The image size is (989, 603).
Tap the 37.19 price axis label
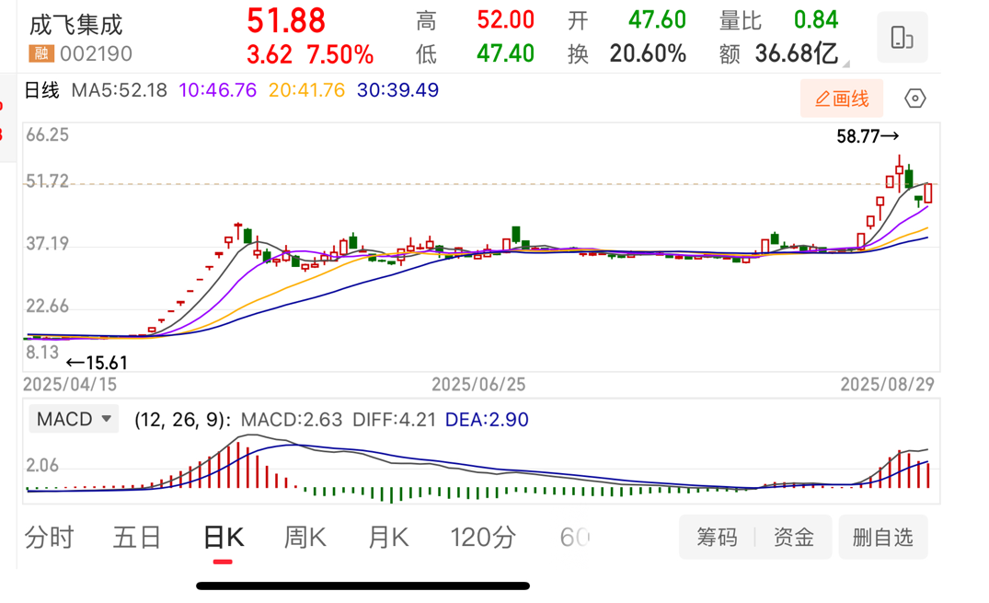pyautogui.click(x=47, y=244)
